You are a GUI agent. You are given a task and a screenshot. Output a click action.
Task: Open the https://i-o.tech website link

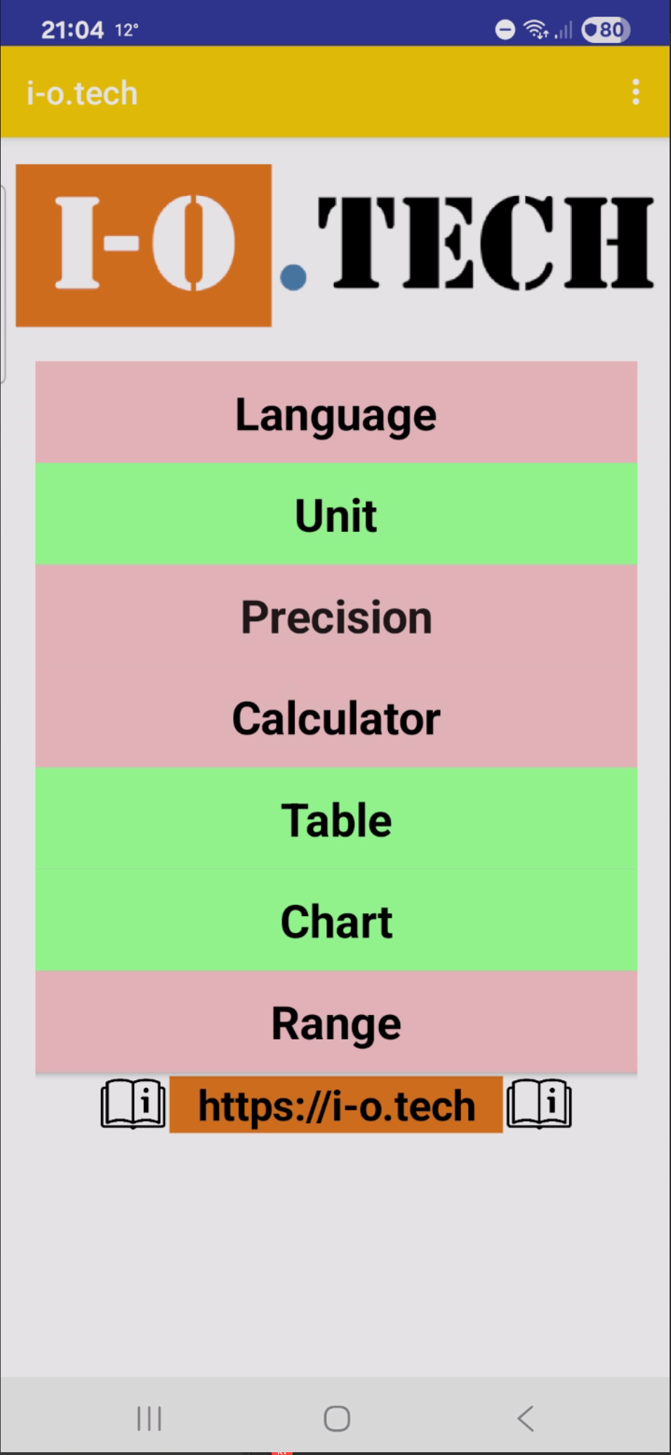pyautogui.click(x=336, y=1105)
